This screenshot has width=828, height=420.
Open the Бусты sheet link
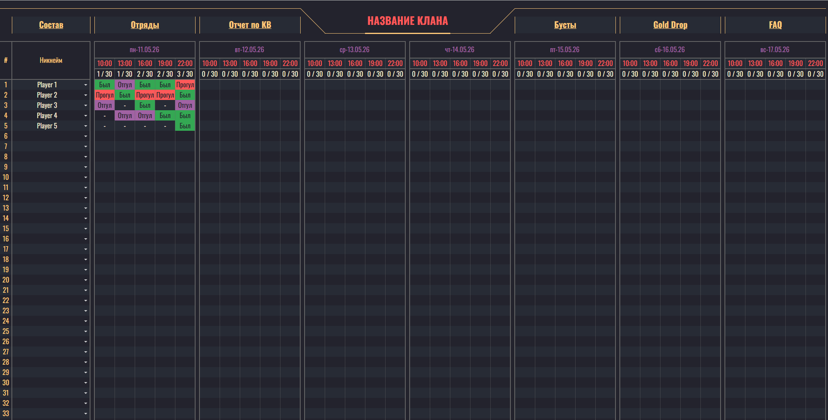click(x=565, y=25)
